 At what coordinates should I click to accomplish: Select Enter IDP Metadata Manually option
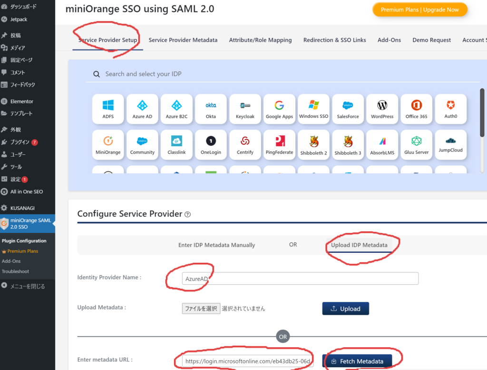click(216, 245)
